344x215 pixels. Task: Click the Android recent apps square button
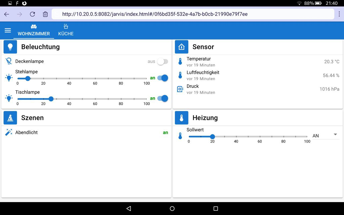pos(216,209)
